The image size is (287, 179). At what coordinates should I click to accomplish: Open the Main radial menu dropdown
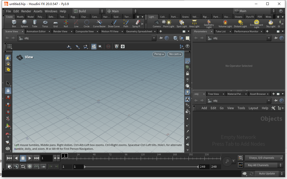pos(122,11)
